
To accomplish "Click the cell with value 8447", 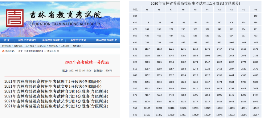I will (x=256, y=95).
